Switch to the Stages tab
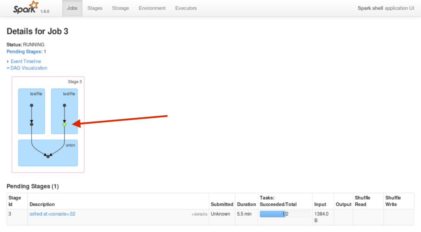 (95, 8)
